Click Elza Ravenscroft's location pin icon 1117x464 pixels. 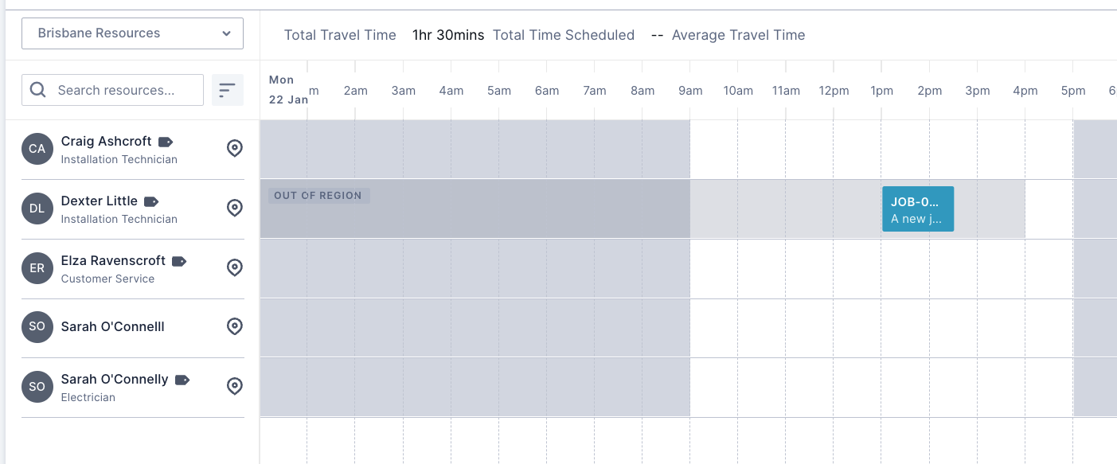[234, 268]
